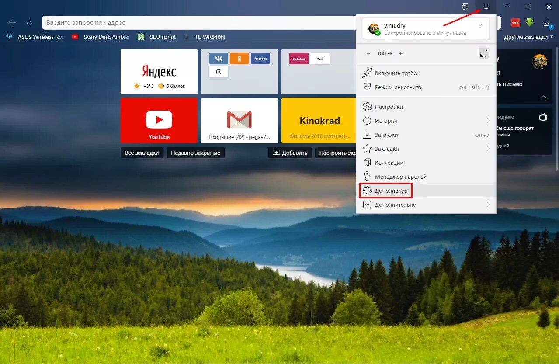The height and width of the screenshot is (364, 559).
Task: Open the TL-WR840N bookmark
Action: coord(204,37)
